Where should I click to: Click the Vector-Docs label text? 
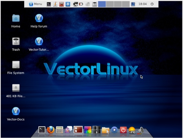(x=16, y=119)
